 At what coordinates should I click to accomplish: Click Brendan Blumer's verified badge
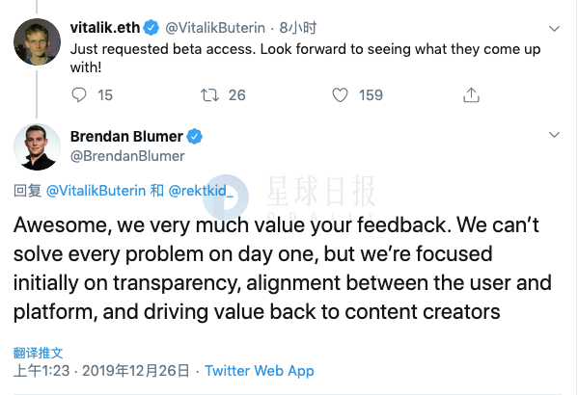point(194,137)
